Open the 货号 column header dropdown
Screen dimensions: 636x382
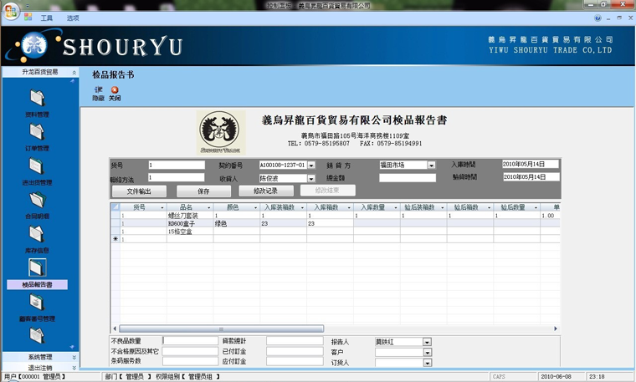(x=162, y=207)
